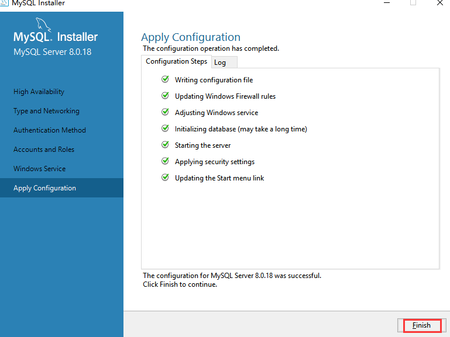Viewport: 450px width, 337px height.
Task: Click the check icon for Updating the Start menu link
Action: 165,177
